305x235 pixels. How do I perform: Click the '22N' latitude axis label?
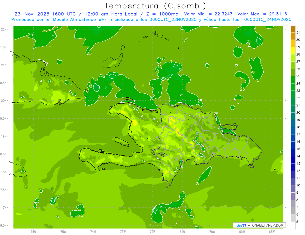(x=4, y=29)
